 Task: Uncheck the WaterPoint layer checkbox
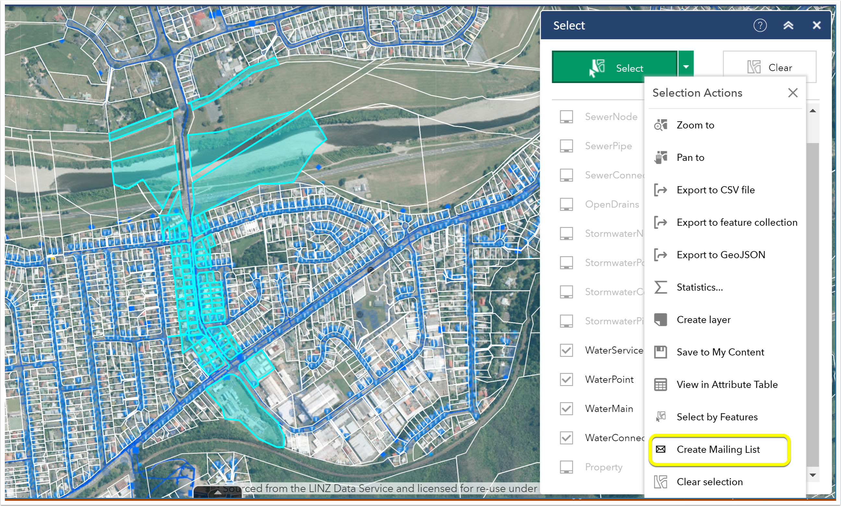[x=566, y=379]
